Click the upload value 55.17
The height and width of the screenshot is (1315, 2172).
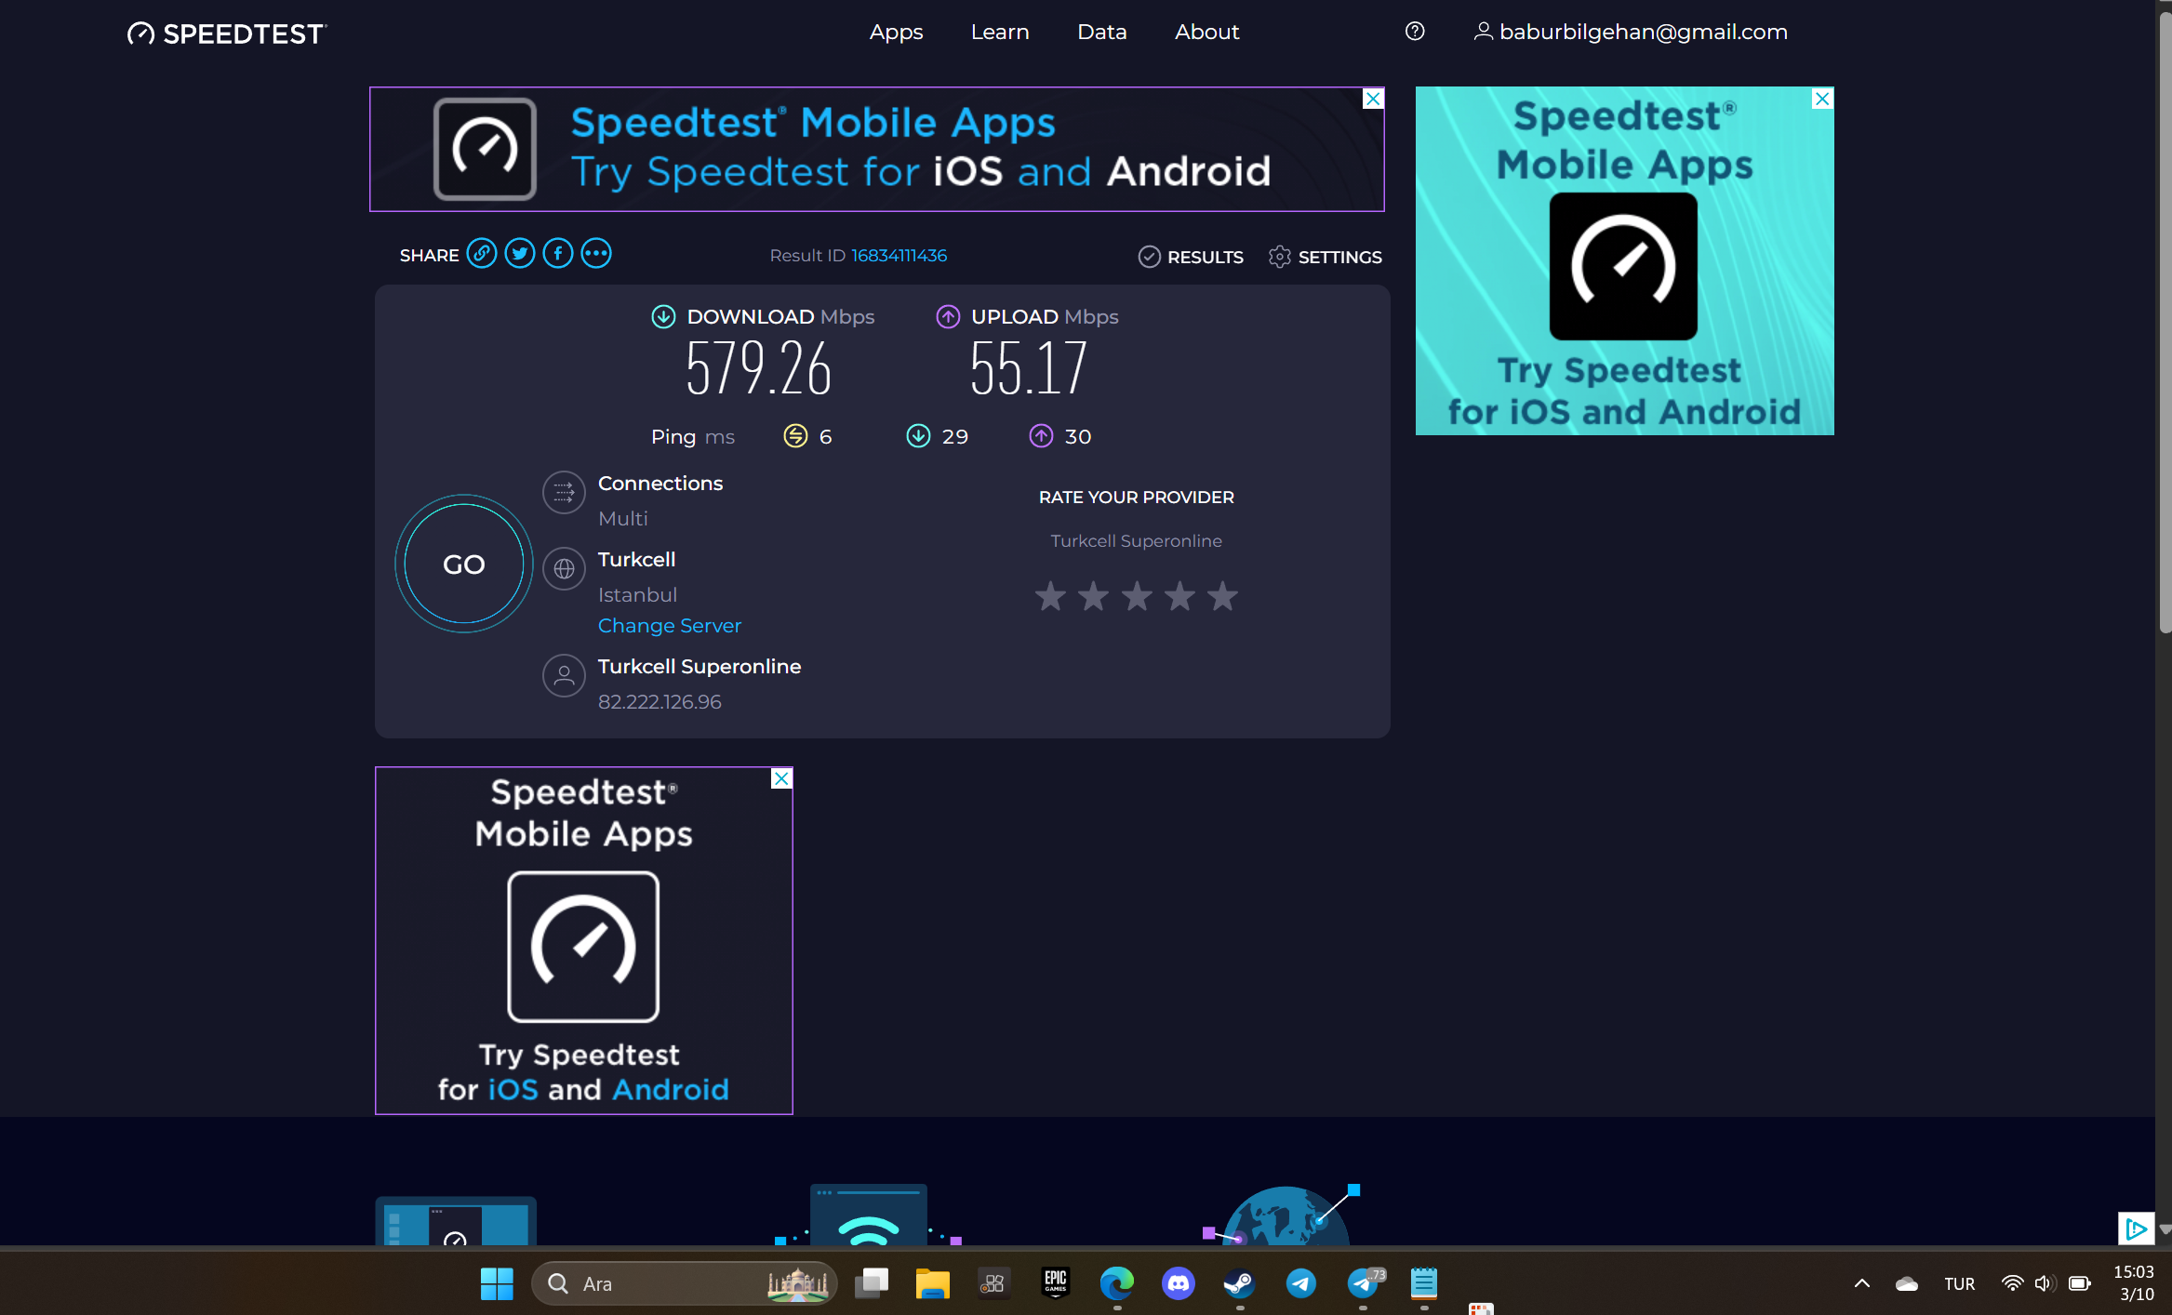point(1028,368)
